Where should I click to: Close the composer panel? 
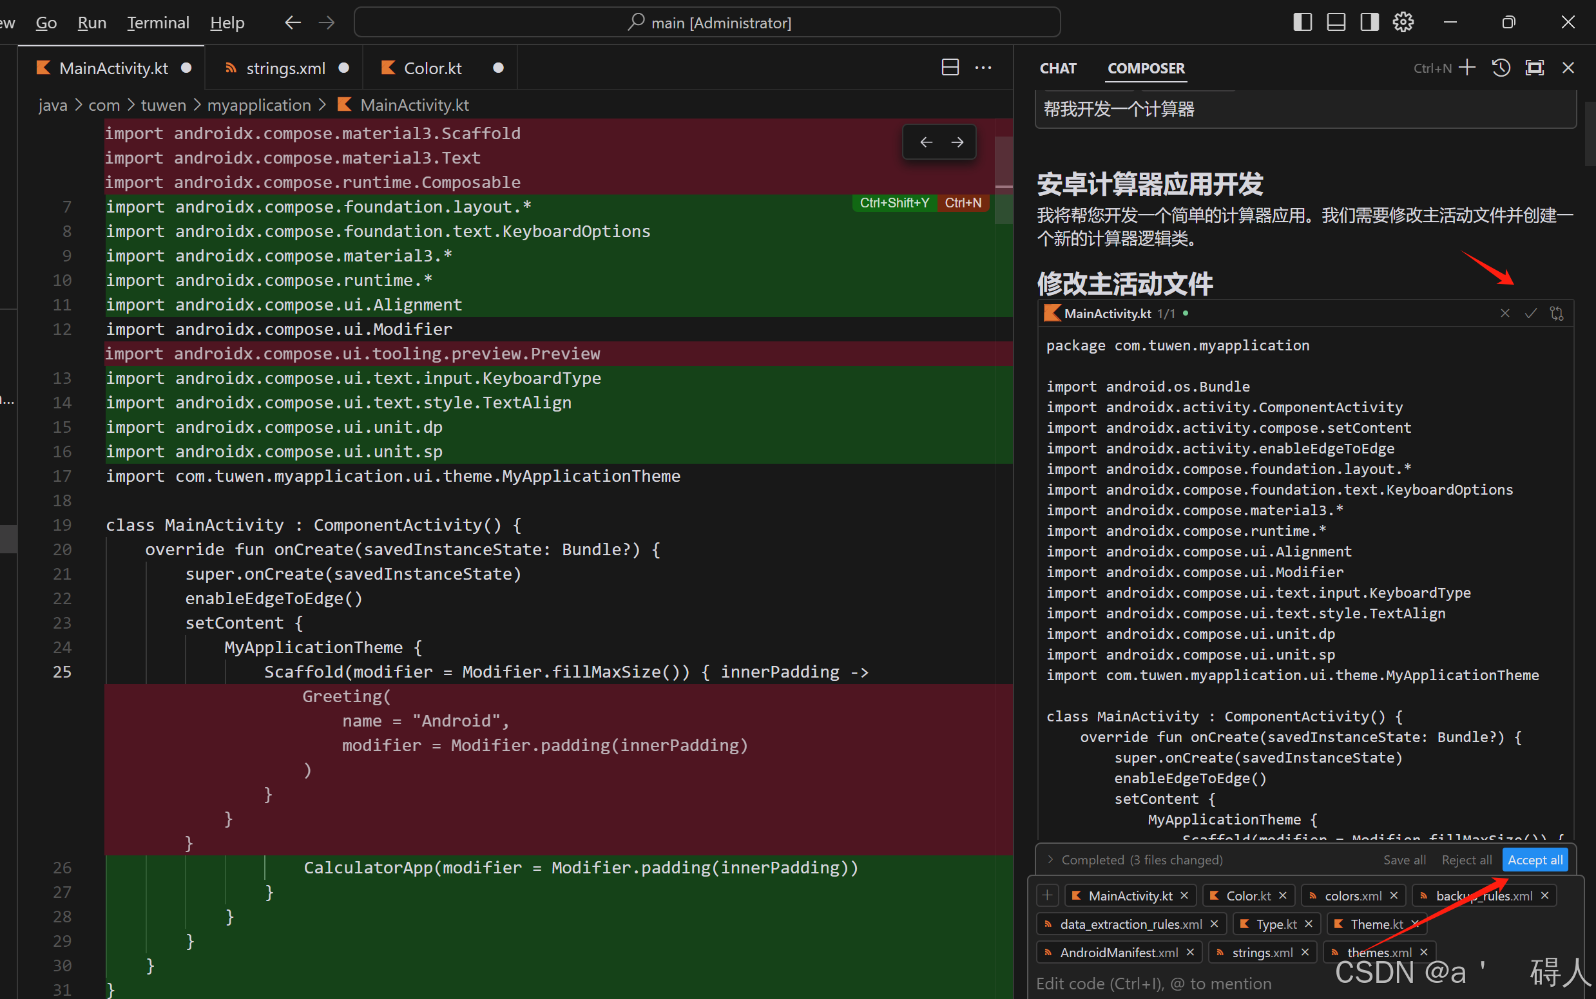(x=1568, y=68)
